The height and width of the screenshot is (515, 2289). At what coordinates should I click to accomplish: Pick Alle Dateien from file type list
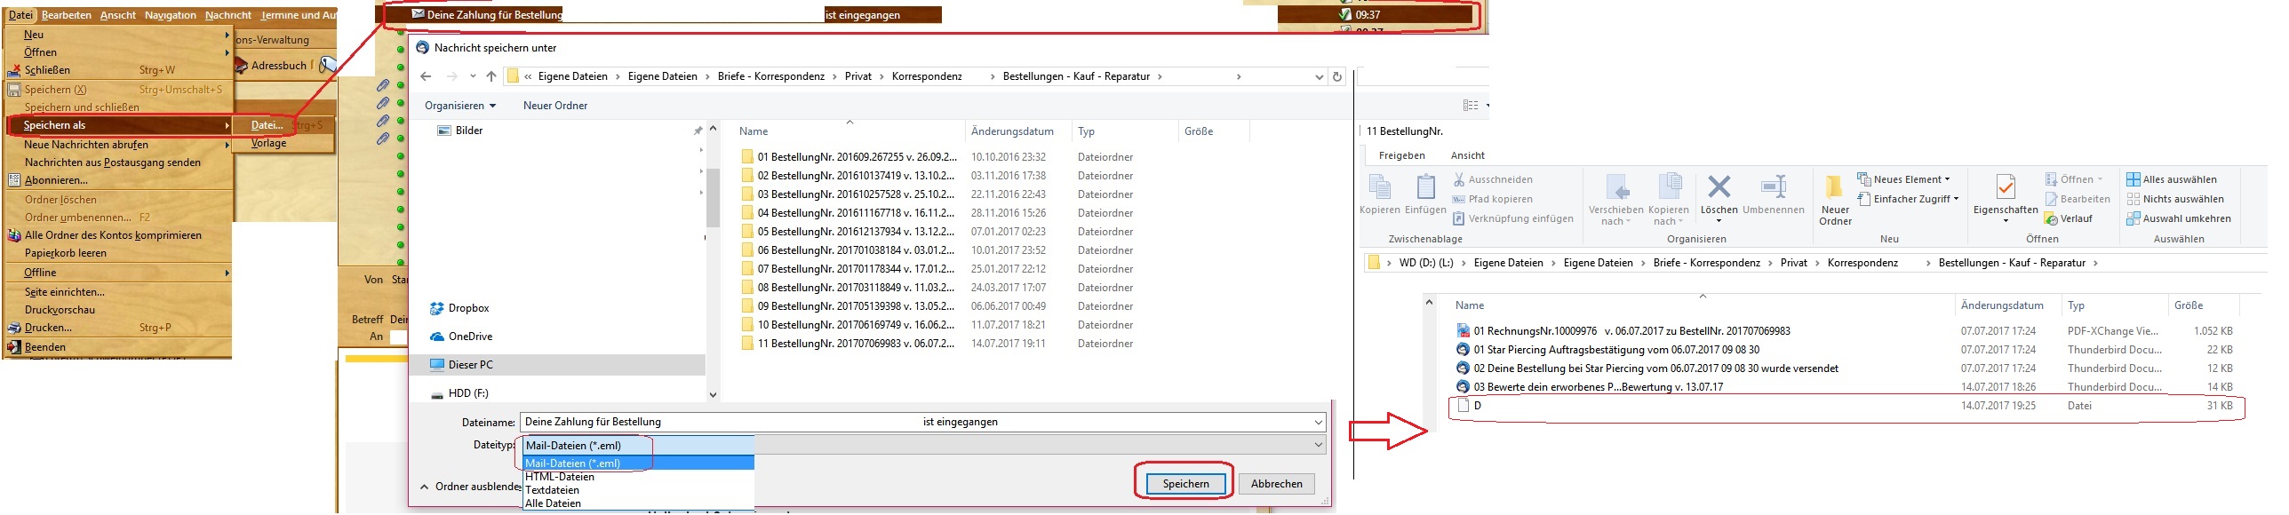click(638, 503)
